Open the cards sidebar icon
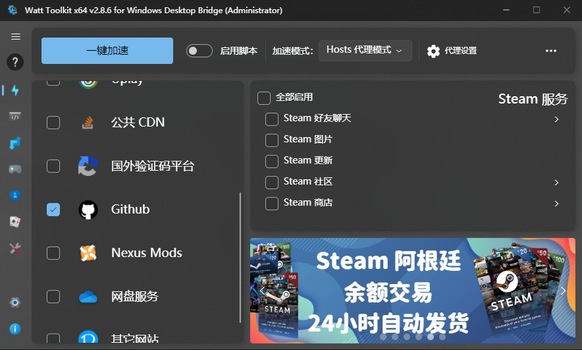 click(15, 222)
